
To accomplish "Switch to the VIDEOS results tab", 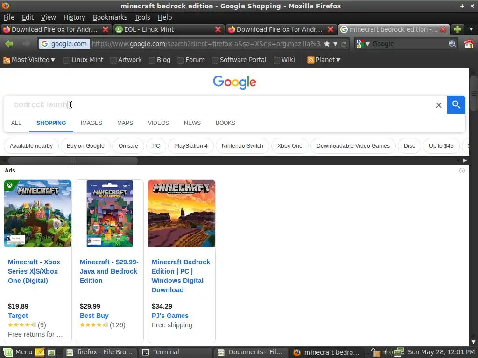I will coord(158,123).
